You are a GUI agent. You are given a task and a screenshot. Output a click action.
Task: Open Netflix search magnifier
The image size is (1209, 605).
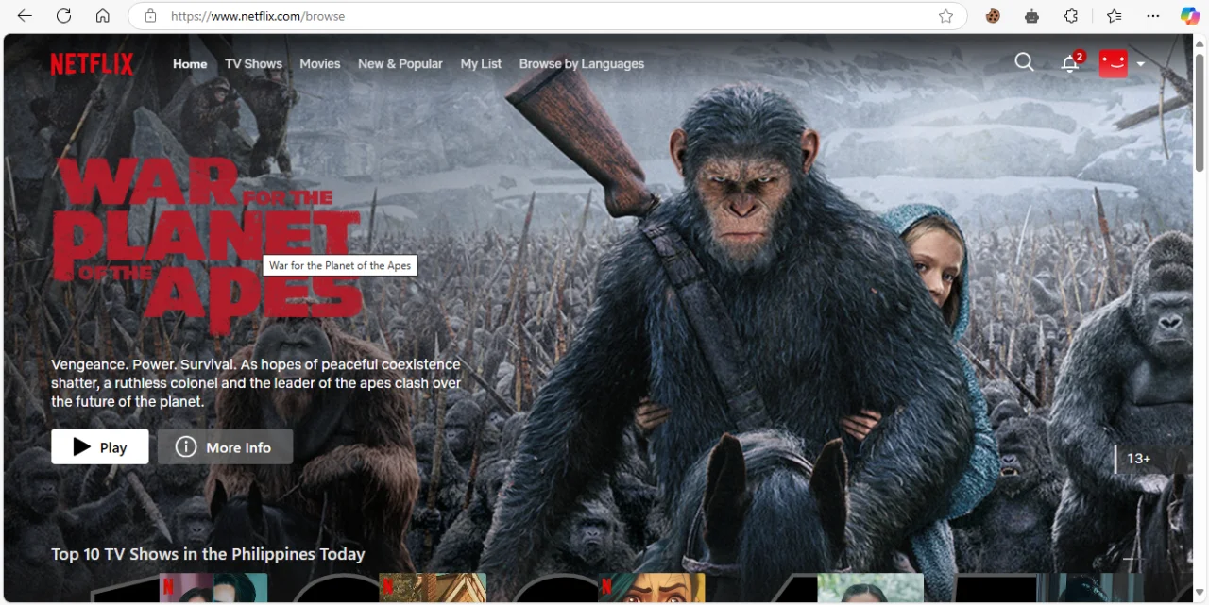[1024, 62]
